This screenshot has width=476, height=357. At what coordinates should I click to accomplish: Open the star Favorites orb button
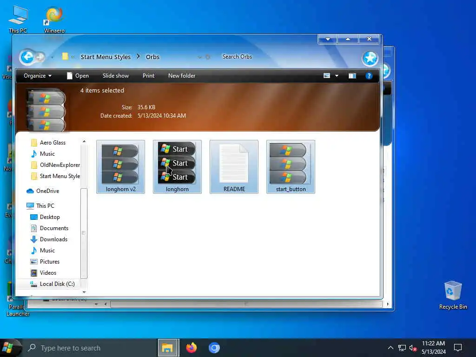(370, 58)
